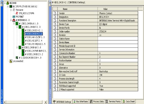Select the #3 IB IL 24 DO 4 item
Image resolution: width=144 pixels, height=104 pixels.
click(34, 30)
